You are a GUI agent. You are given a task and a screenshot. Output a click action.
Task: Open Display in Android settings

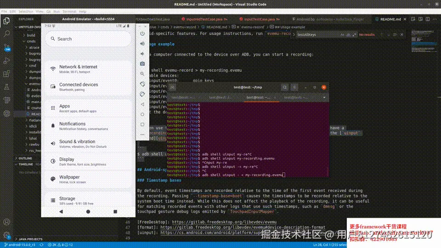88,161
